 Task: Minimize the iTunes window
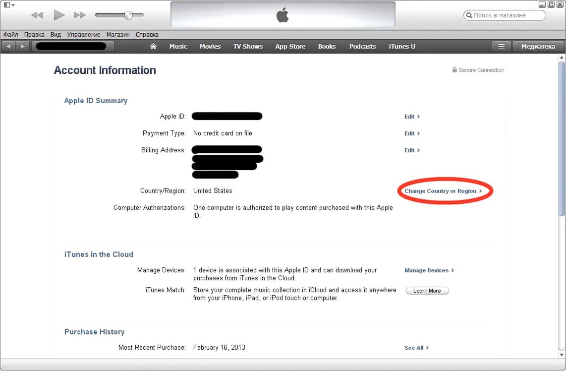point(542,4)
